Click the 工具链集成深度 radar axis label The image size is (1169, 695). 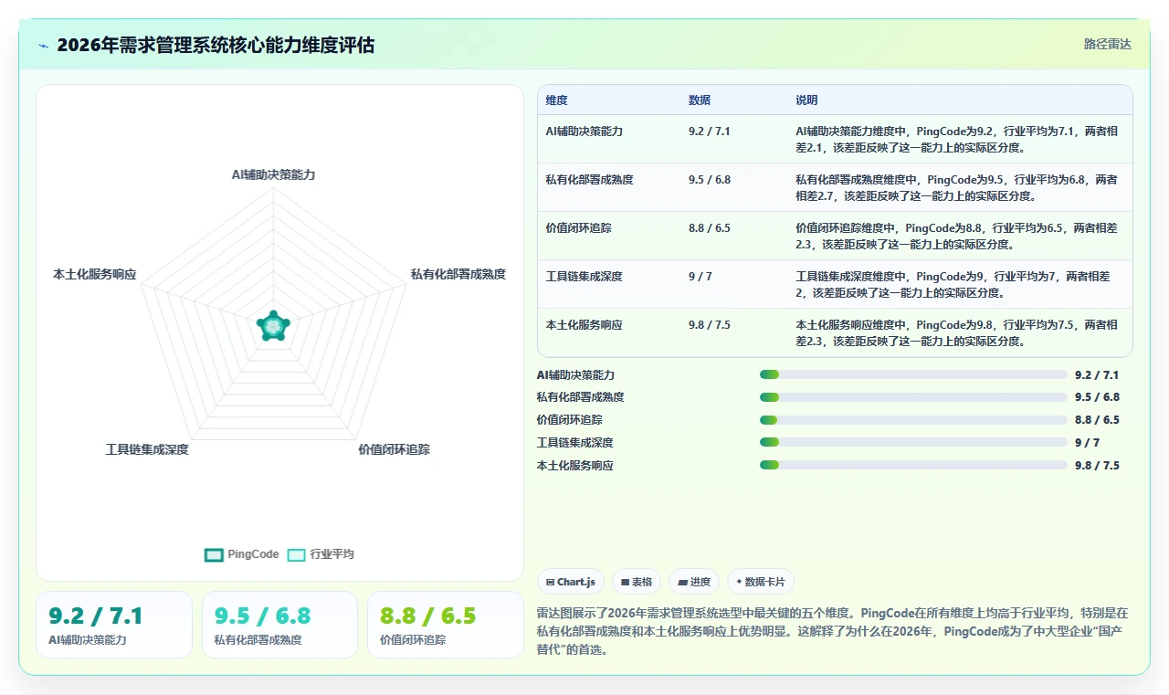147,449
